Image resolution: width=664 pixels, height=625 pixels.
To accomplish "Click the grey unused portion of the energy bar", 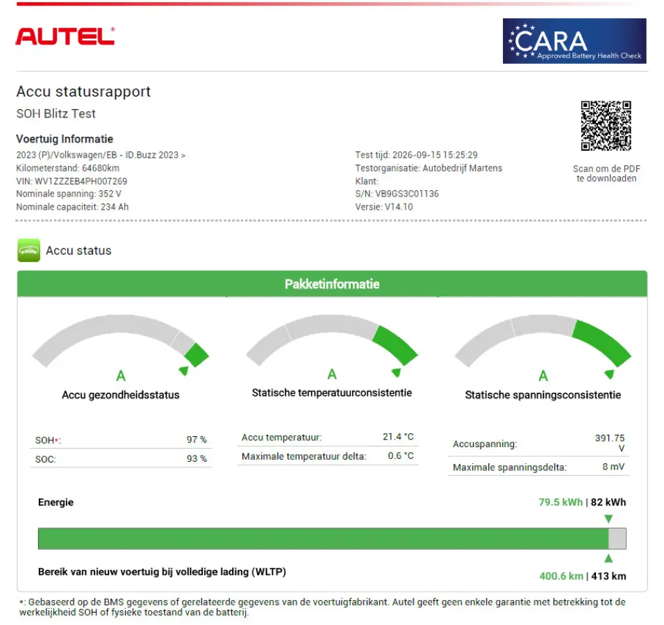I will [617, 539].
